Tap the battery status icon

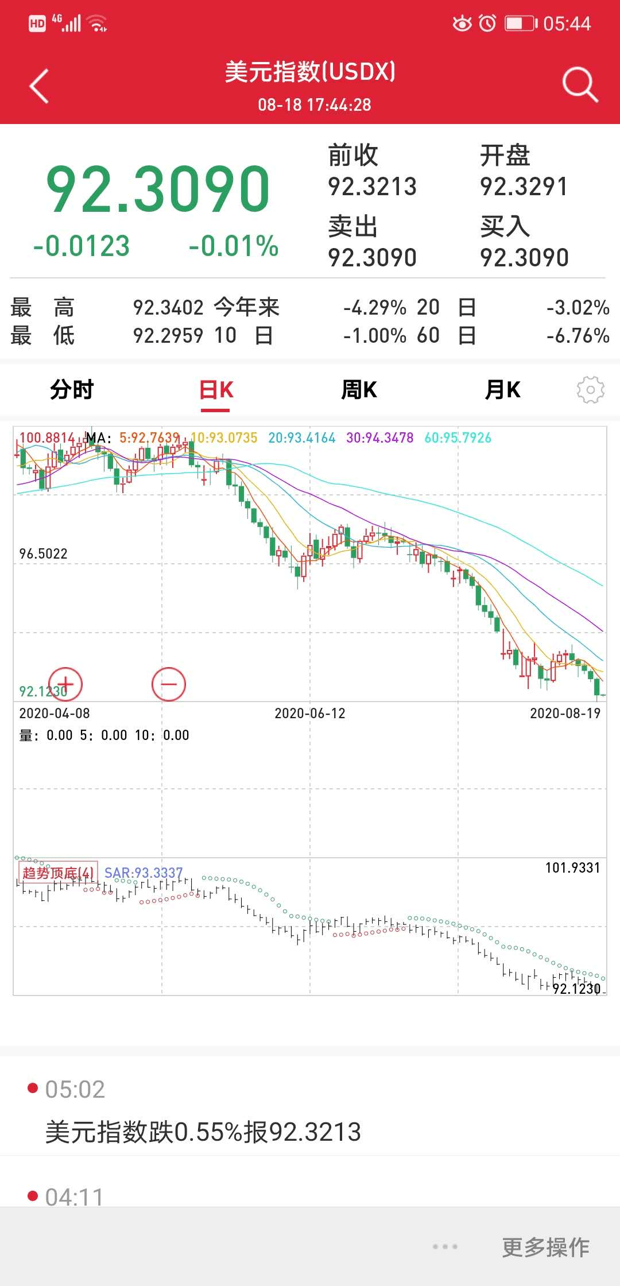[x=521, y=24]
